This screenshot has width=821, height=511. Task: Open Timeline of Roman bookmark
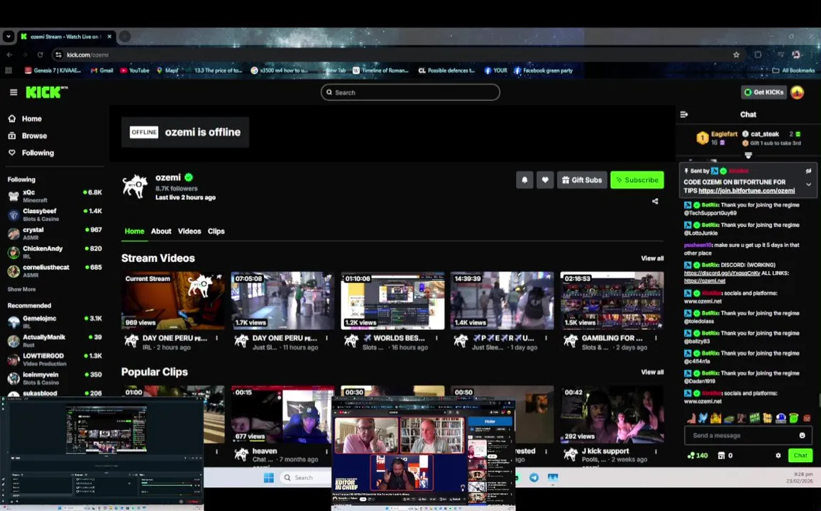[x=380, y=70]
